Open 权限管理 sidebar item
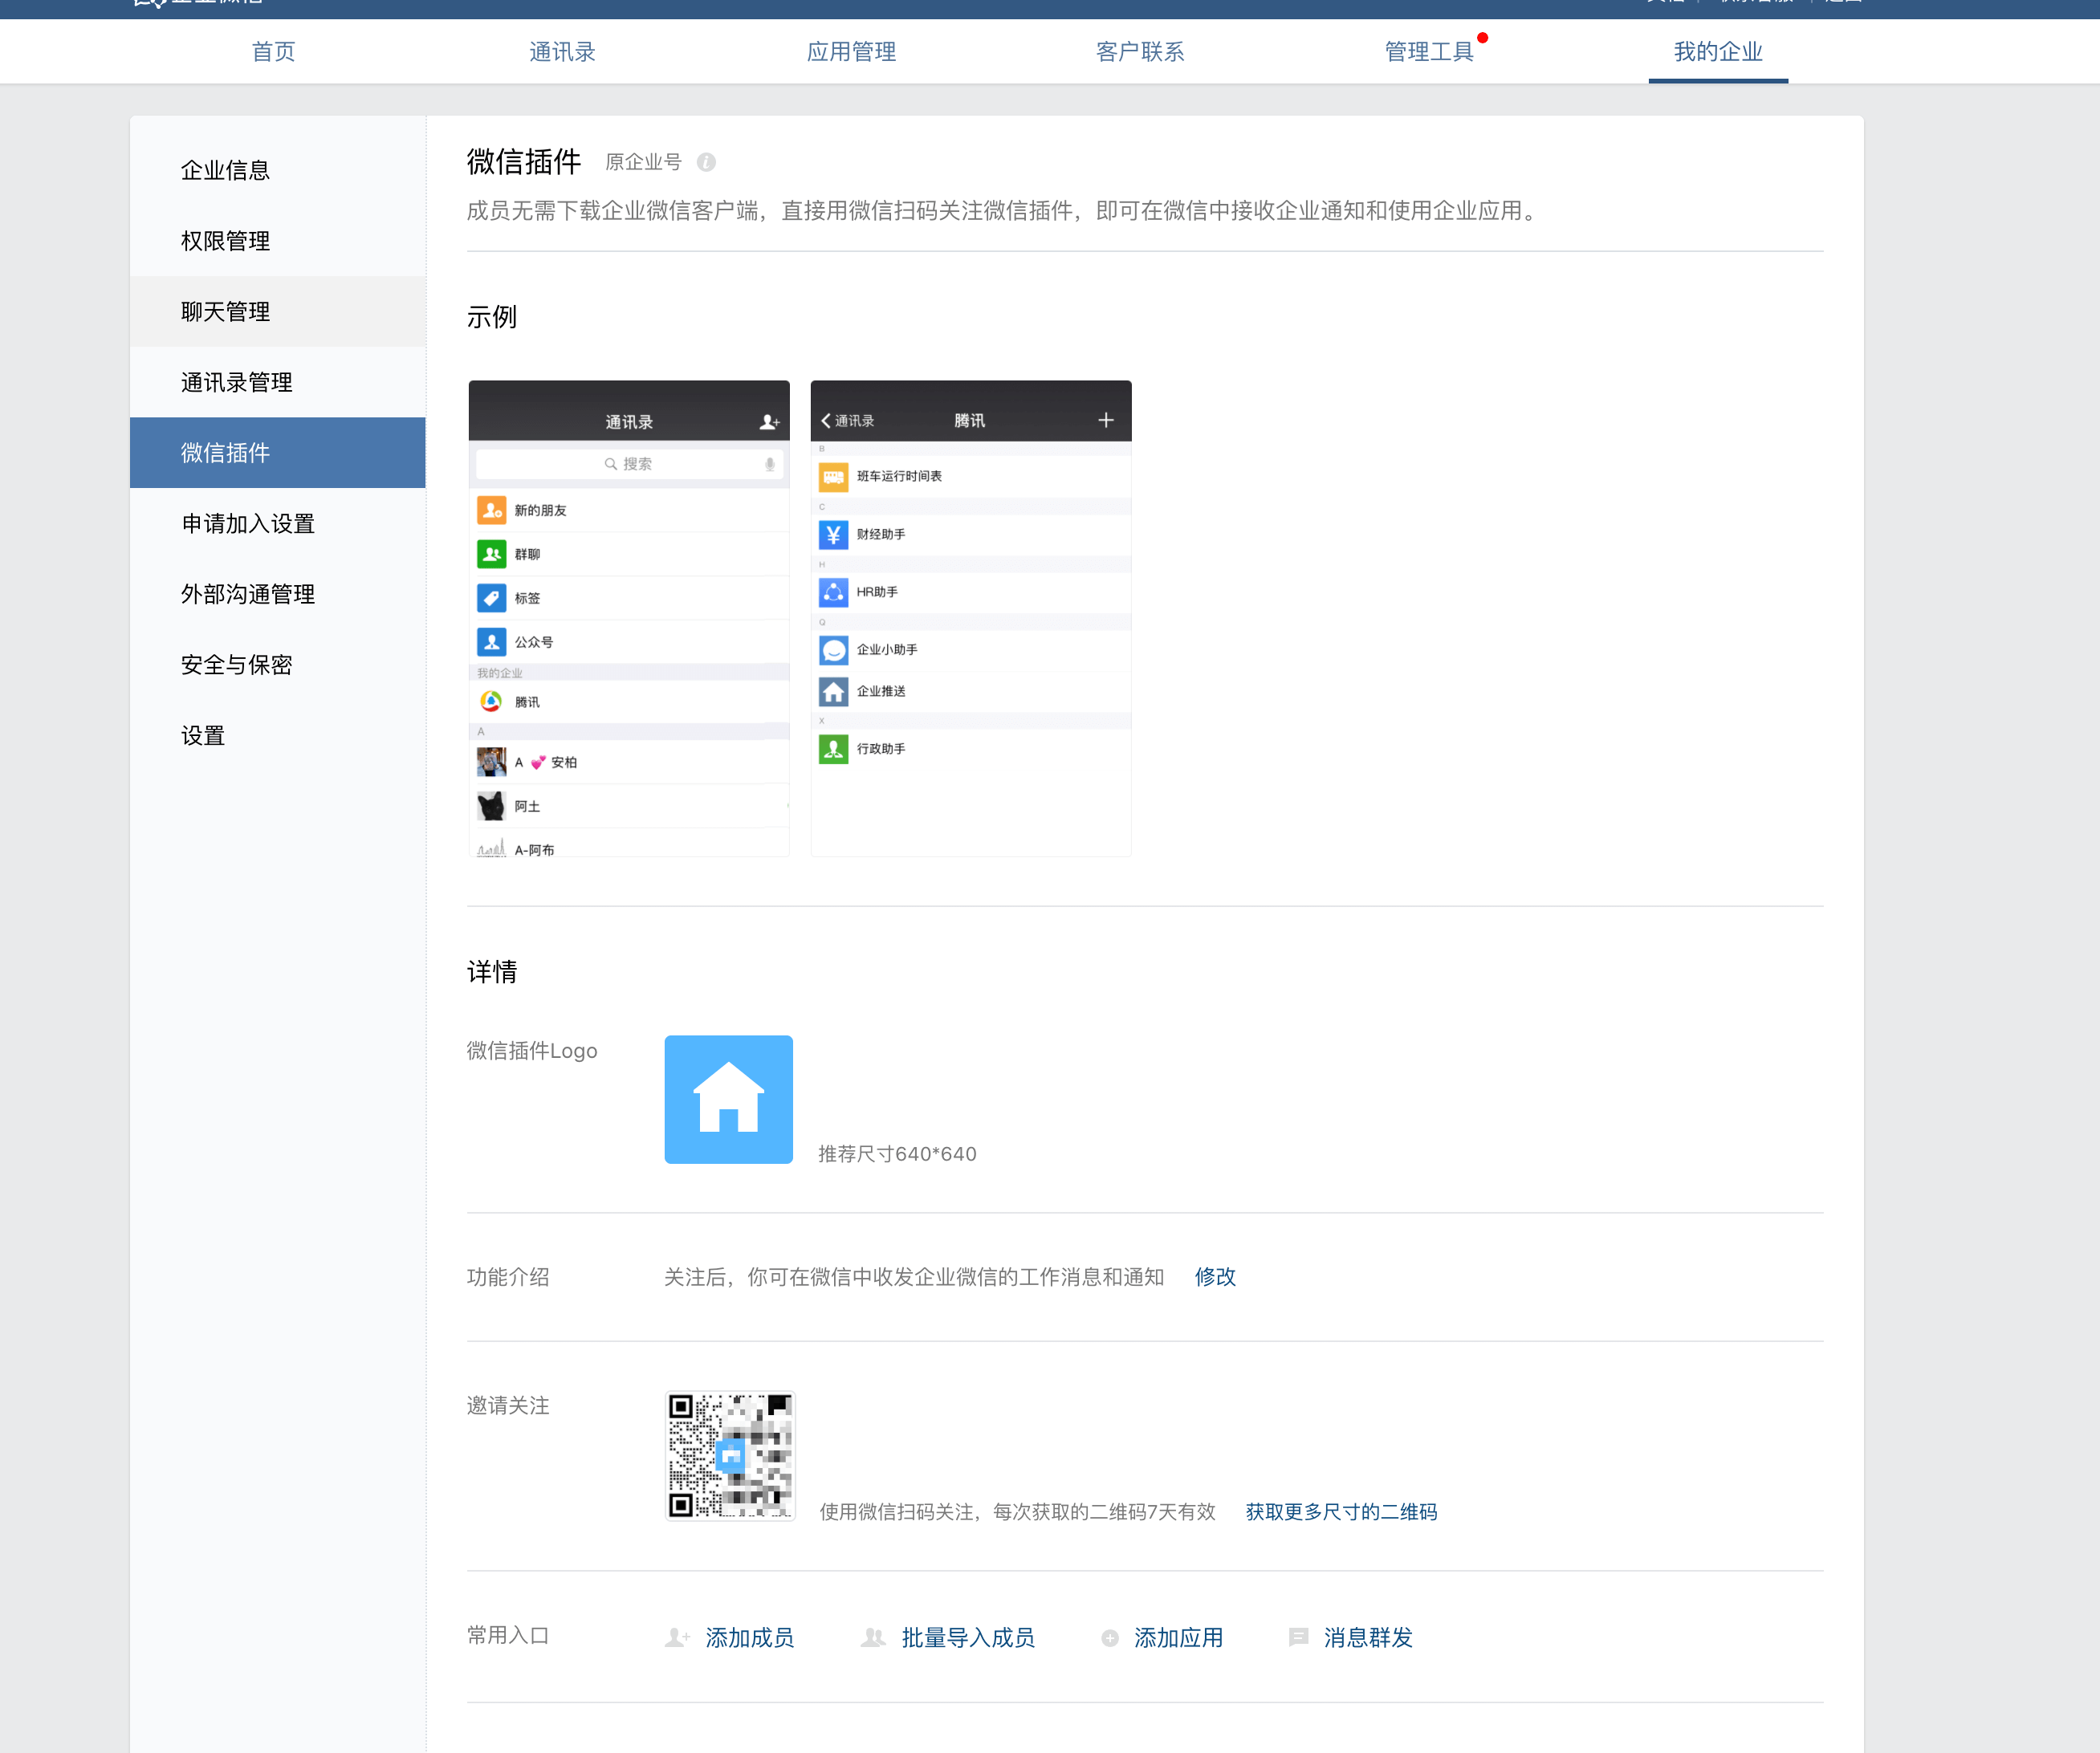 (x=225, y=241)
